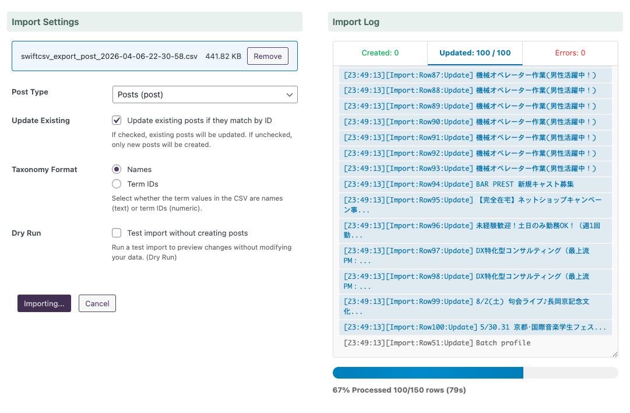Click the Importing... button

point(44,303)
